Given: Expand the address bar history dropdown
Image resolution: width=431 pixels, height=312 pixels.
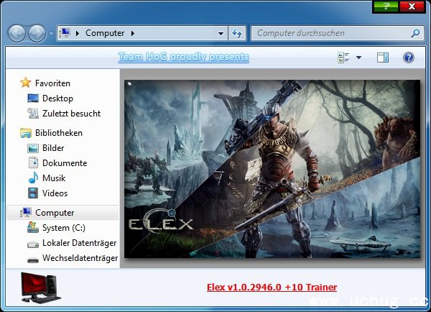Looking at the screenshot, I should (221, 33).
